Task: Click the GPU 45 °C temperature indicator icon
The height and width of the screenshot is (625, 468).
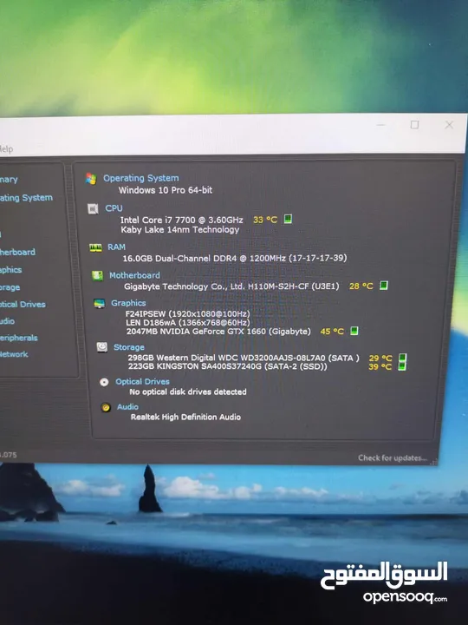Action: (354, 331)
